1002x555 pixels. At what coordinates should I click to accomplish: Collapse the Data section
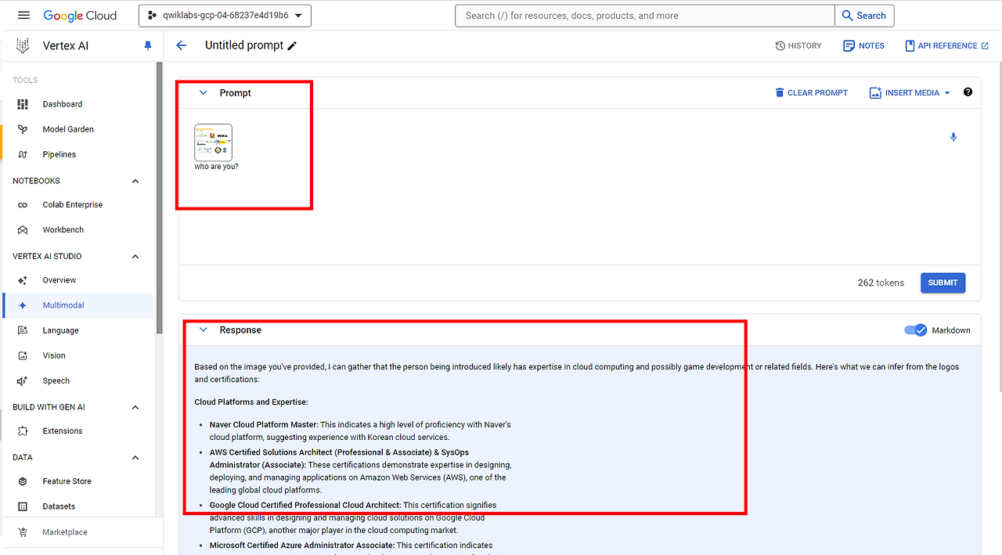click(135, 457)
